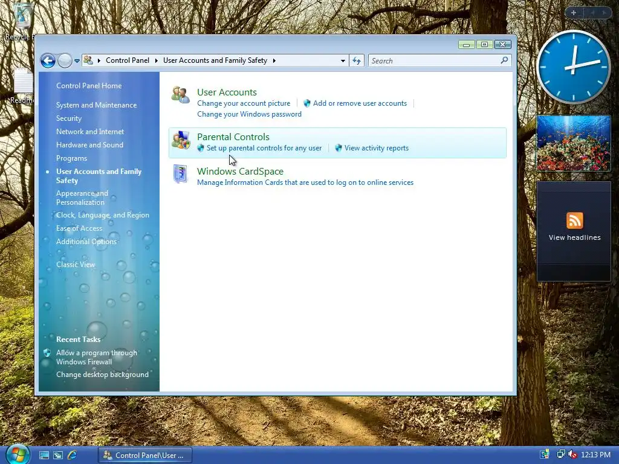
Task: Click Manage Information Cards link
Action: [305, 182]
